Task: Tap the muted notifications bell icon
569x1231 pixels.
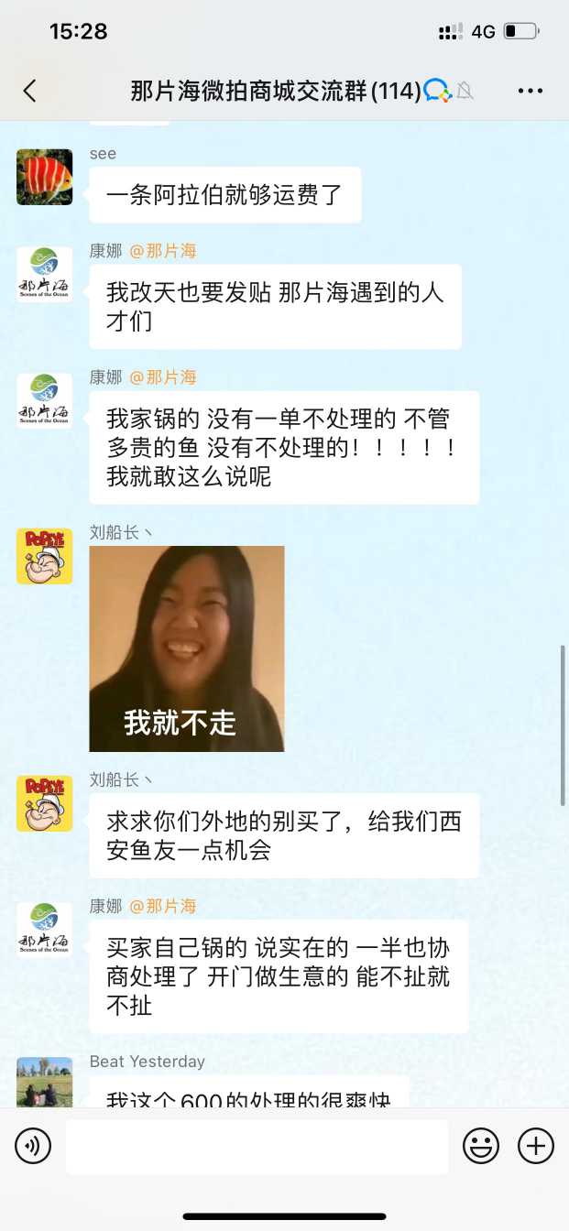Action: click(x=465, y=91)
